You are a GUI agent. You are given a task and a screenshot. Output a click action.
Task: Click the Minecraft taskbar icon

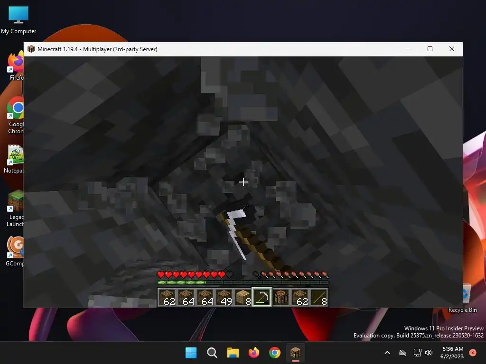point(295,353)
